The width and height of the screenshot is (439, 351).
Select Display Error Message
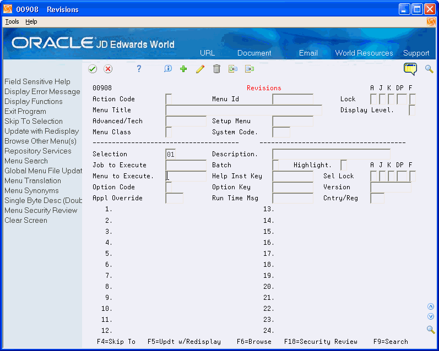point(42,91)
